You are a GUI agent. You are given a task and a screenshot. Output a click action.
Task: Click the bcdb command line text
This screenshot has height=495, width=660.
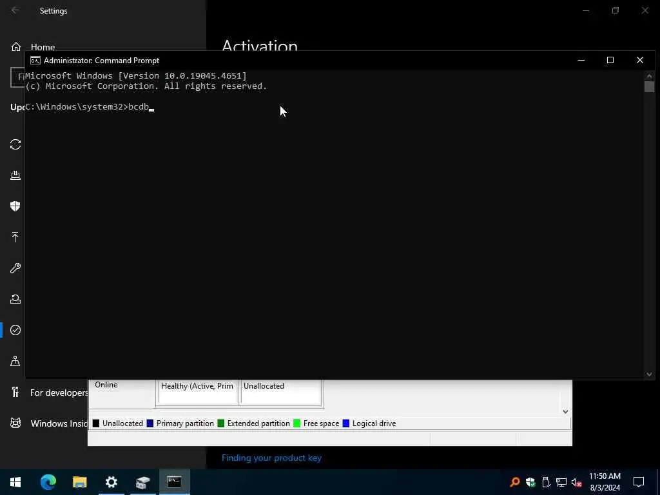139,106
